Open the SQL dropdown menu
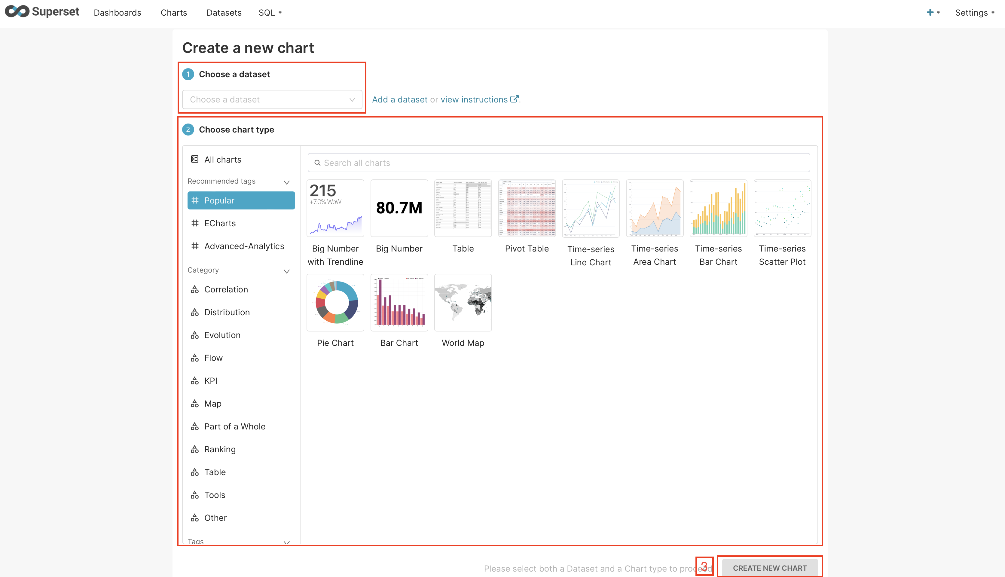Viewport: 1005px width, 577px height. click(x=270, y=13)
